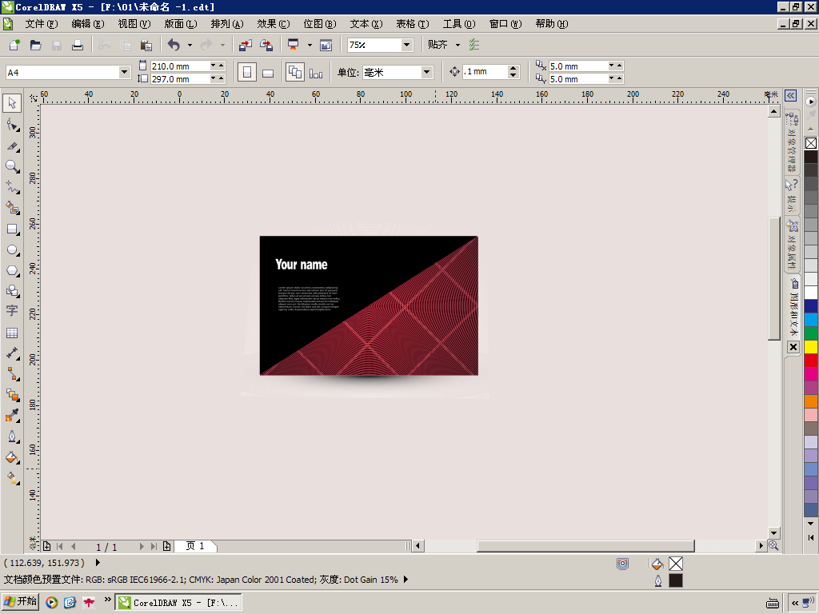Open the units (毫米) dropdown
The width and height of the screenshot is (819, 614).
click(426, 72)
